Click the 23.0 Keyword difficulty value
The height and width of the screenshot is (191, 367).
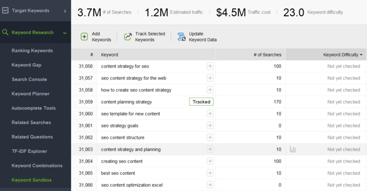click(x=294, y=13)
